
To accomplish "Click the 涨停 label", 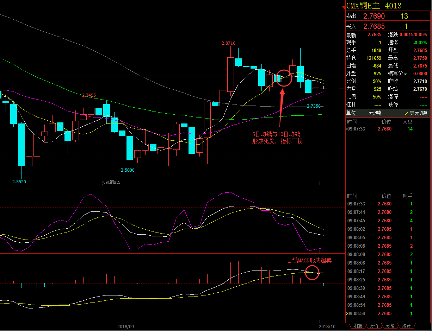I will (393, 97).
